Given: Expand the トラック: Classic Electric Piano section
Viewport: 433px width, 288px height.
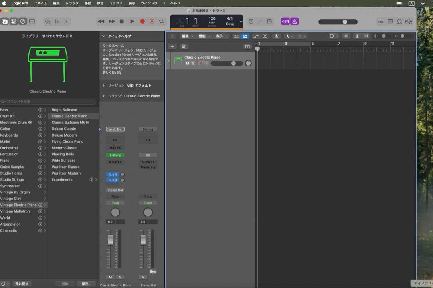Looking at the screenshot, I should (103, 96).
